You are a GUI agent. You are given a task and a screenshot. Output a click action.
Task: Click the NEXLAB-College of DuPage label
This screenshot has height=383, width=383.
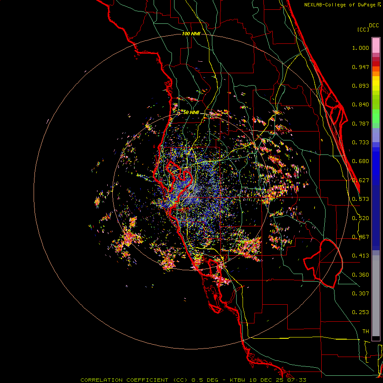coord(340,5)
